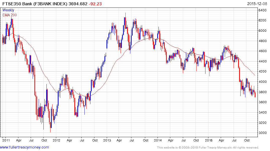Click the 4200 price axis label
Screen dimensions: 270x151
[x=262, y=71]
